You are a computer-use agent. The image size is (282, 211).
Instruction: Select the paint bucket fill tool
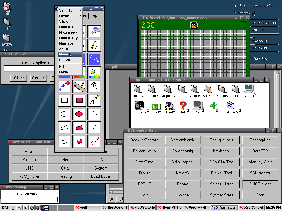click(x=94, y=73)
